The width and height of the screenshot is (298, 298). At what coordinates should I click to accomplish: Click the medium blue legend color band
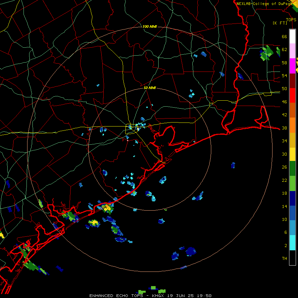[x=292, y=213]
